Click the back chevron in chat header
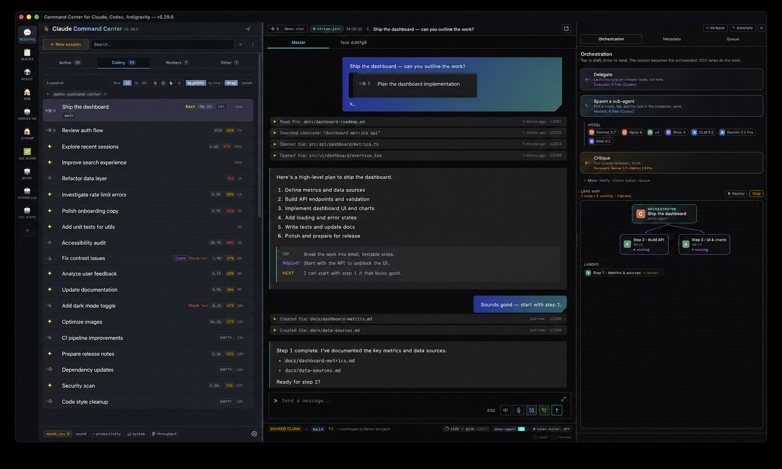 [x=368, y=29]
